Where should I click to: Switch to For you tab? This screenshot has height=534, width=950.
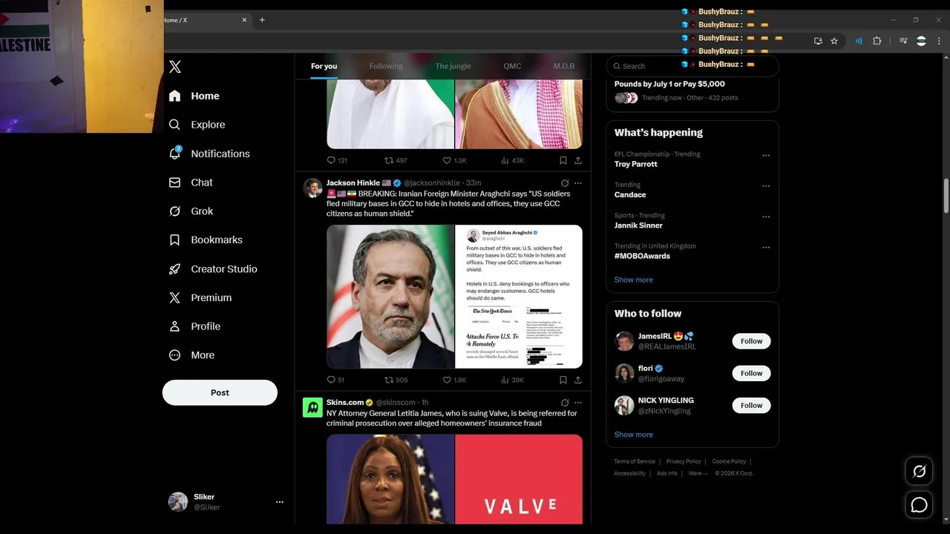(x=324, y=66)
